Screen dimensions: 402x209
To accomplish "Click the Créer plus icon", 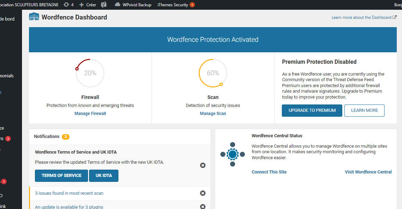I will pos(82,5).
